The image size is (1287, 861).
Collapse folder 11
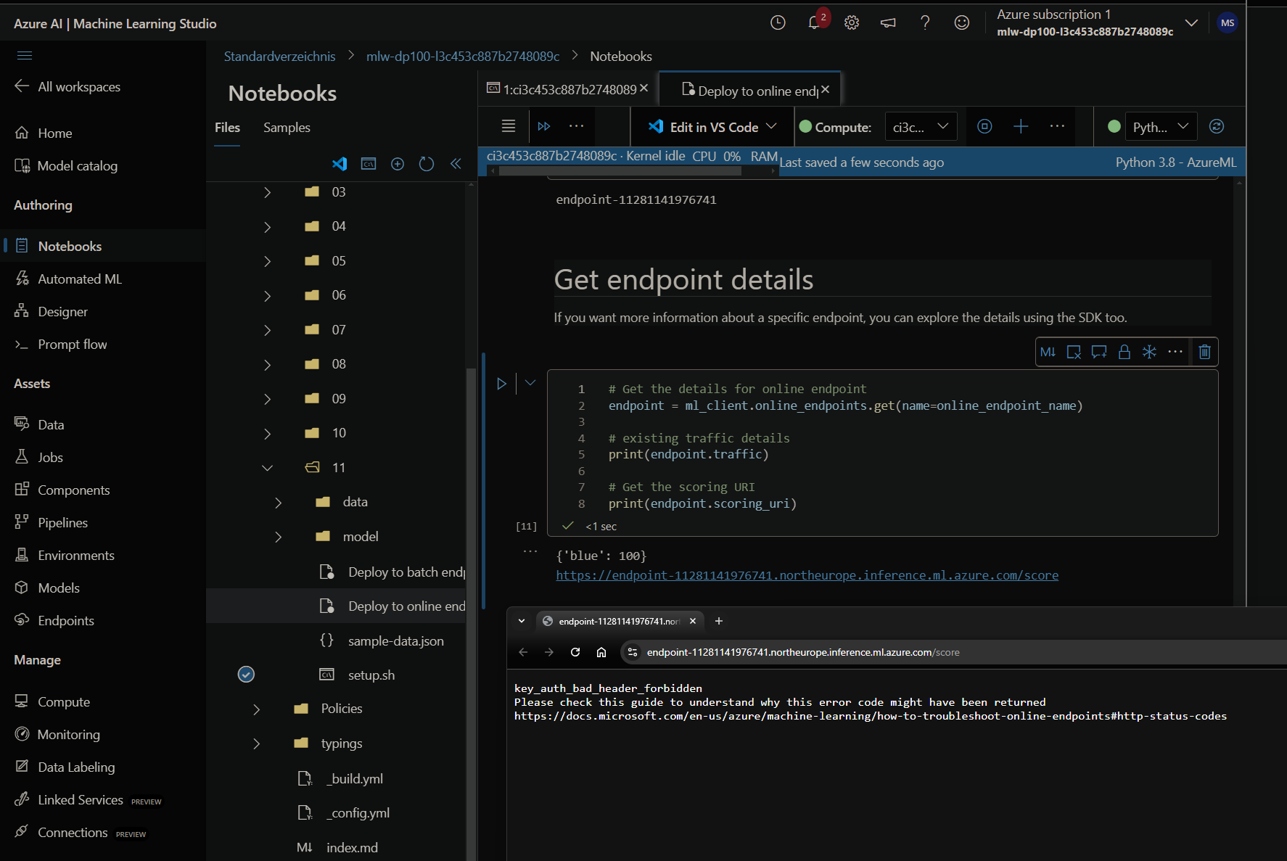pos(267,468)
